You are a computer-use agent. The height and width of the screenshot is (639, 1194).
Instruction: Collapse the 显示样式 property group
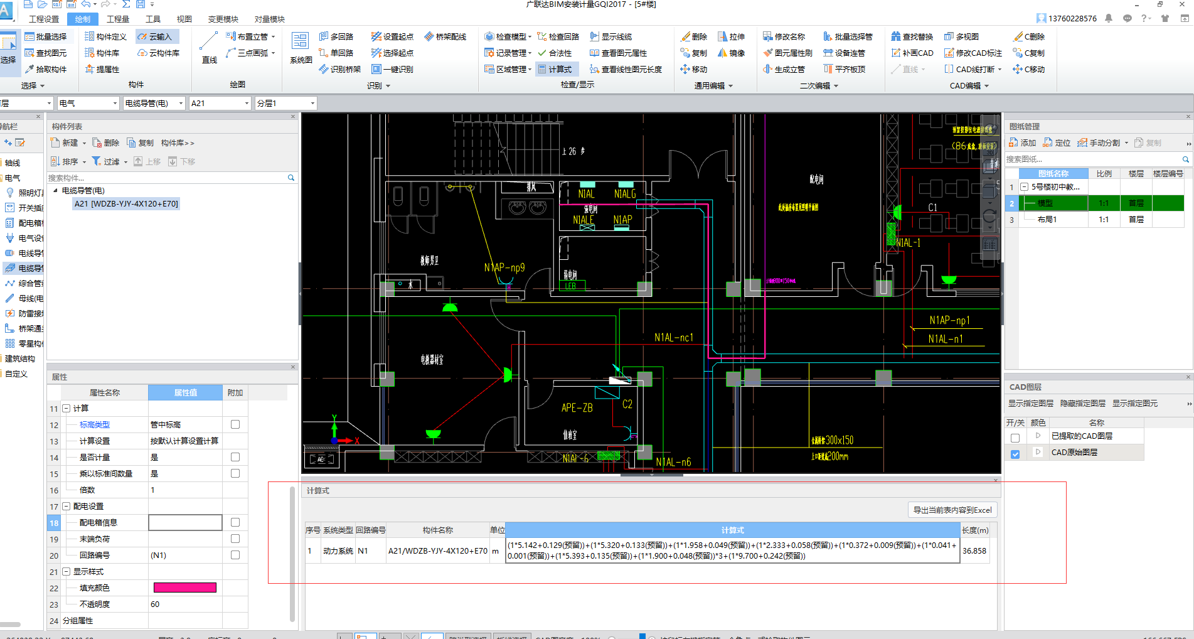point(66,572)
